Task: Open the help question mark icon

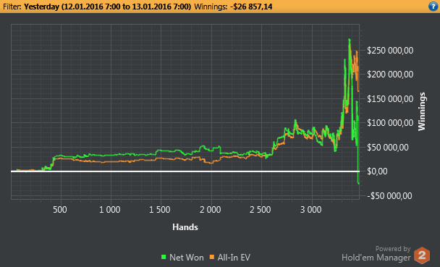Action: click(433, 7)
